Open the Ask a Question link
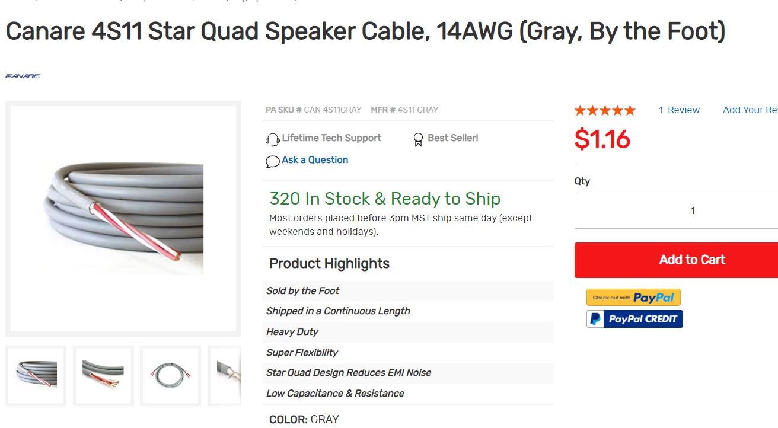Screen dimensions: 778x428 click(315, 160)
